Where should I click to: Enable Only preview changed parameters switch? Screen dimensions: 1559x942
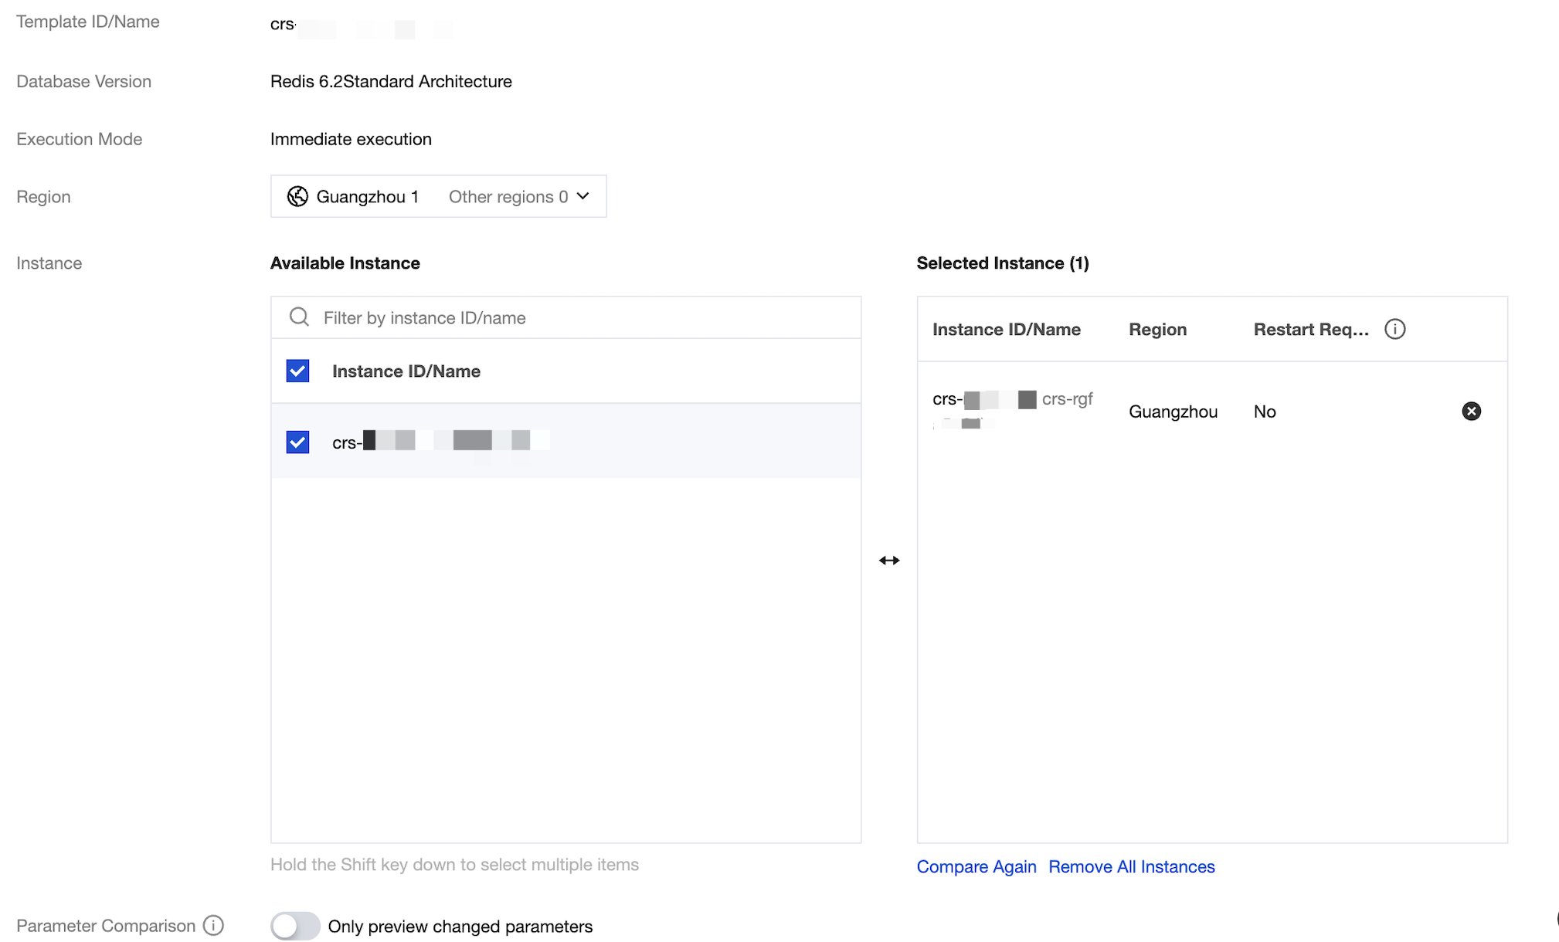pos(295,926)
